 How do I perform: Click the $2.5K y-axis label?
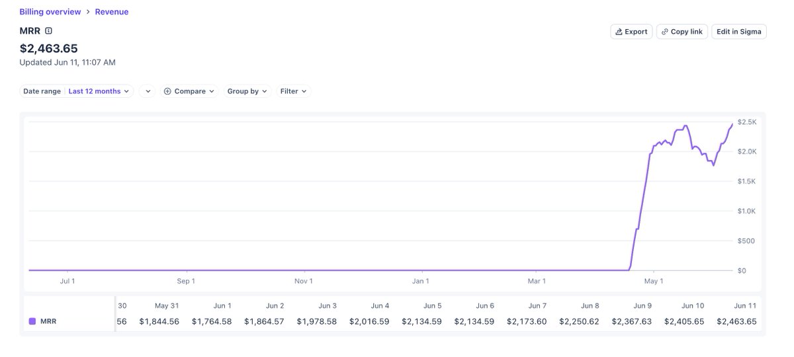coord(746,122)
